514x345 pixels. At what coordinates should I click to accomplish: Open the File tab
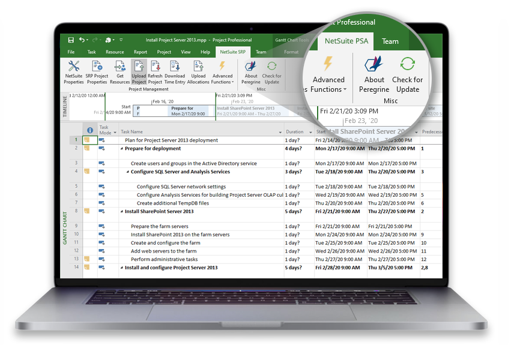[71, 52]
